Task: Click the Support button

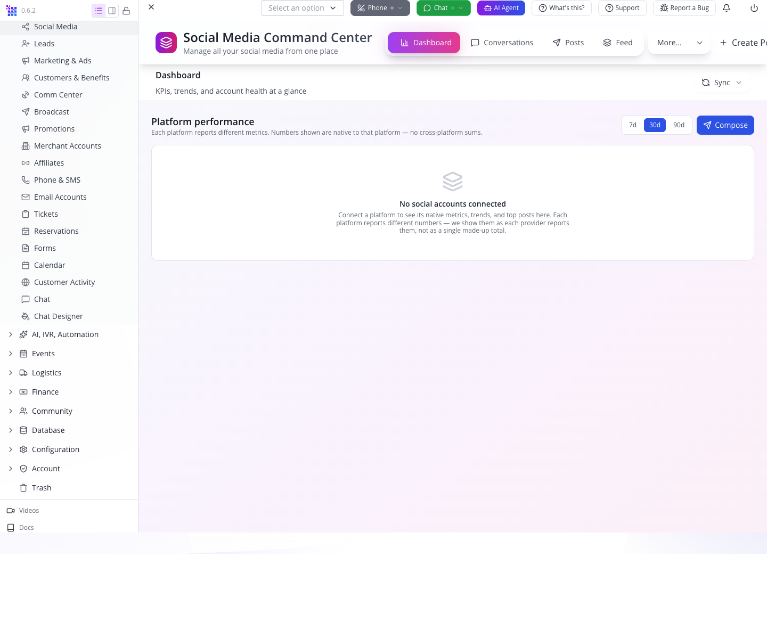Action: click(622, 8)
